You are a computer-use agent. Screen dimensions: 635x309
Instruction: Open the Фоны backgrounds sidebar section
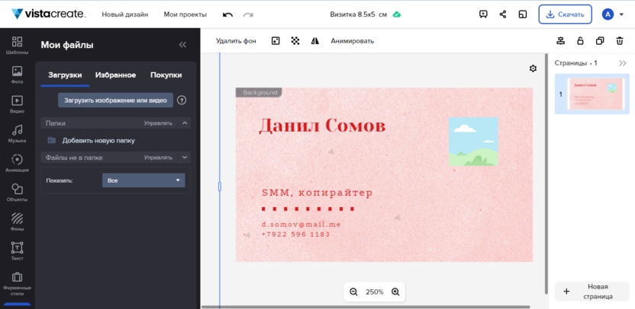click(17, 222)
